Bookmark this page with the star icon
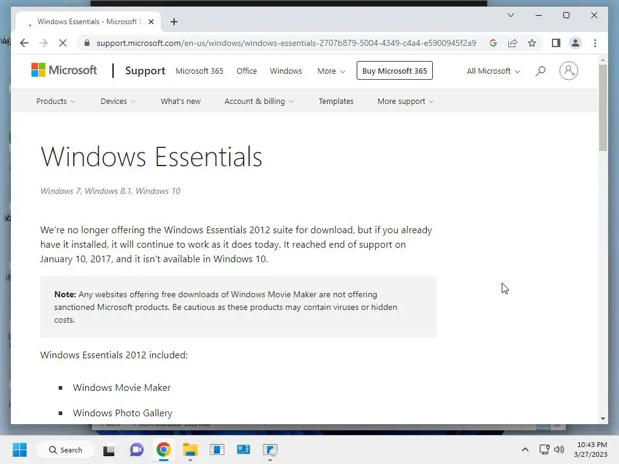This screenshot has width=619, height=464. pos(532,43)
